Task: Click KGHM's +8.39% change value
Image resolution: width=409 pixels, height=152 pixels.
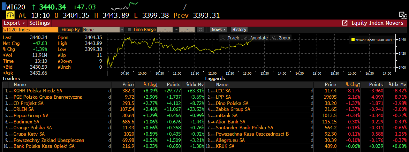Action: (150, 91)
